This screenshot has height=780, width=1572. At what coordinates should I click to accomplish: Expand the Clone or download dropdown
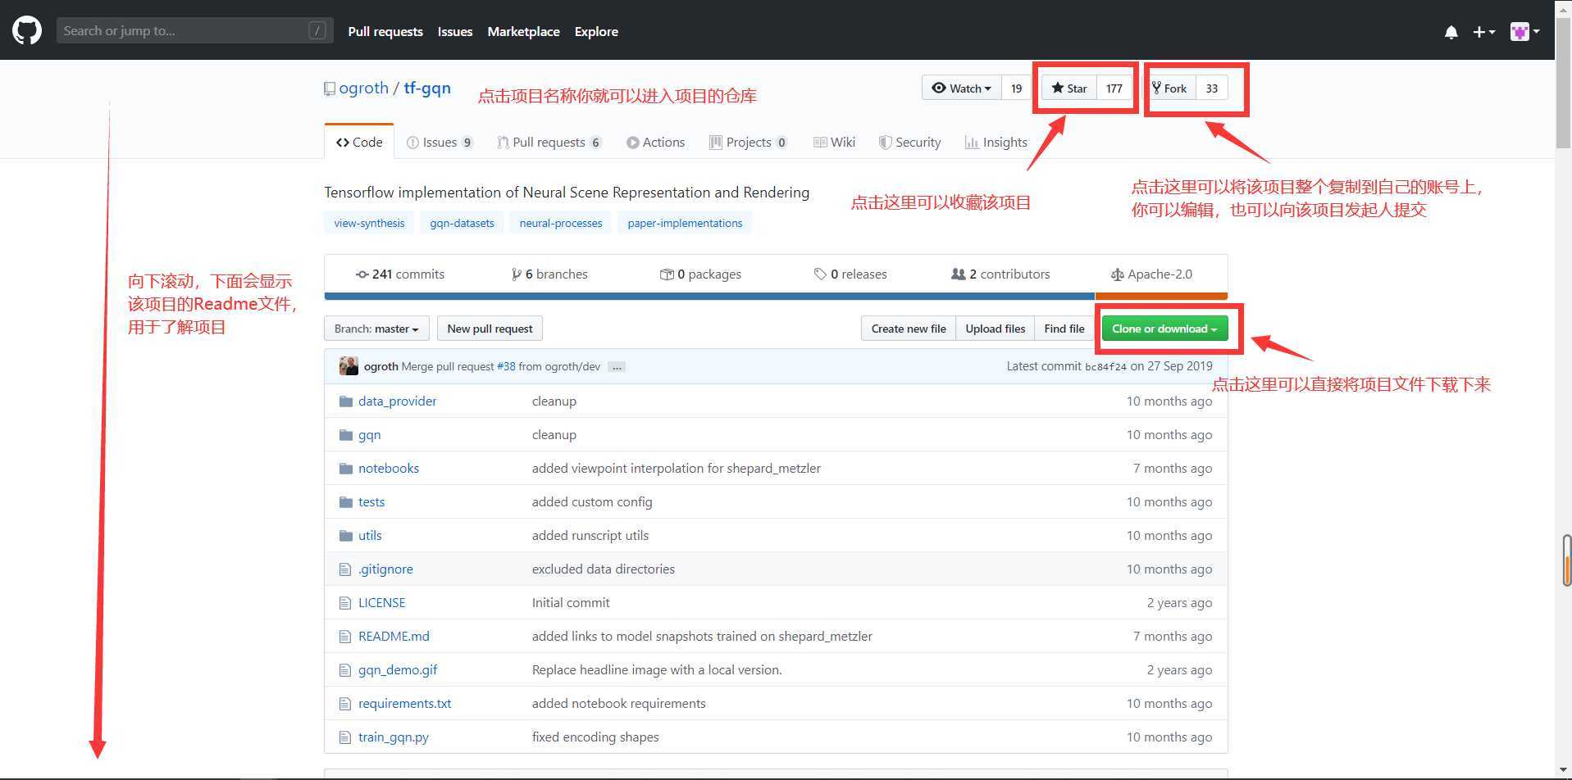pyautogui.click(x=1164, y=329)
